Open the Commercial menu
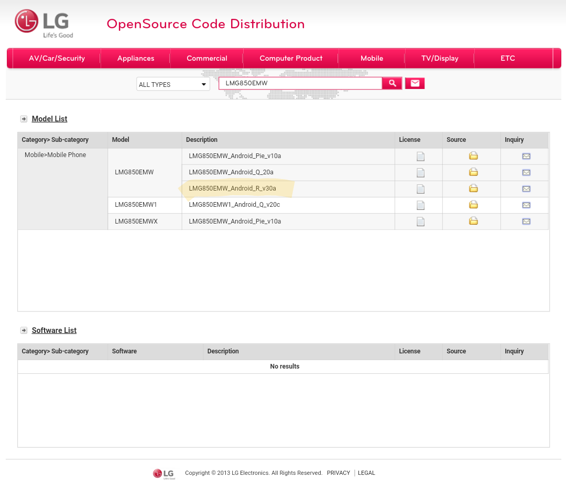The image size is (566, 489). pos(207,59)
